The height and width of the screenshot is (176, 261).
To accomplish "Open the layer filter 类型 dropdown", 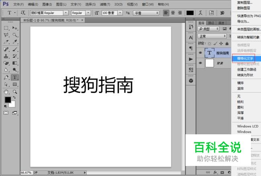I will 208,29.
